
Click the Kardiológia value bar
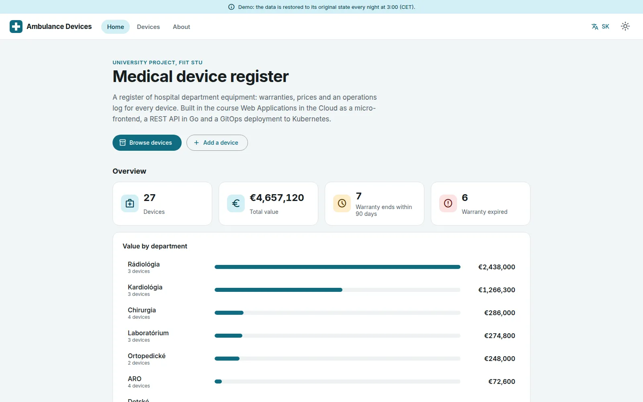[338, 290]
